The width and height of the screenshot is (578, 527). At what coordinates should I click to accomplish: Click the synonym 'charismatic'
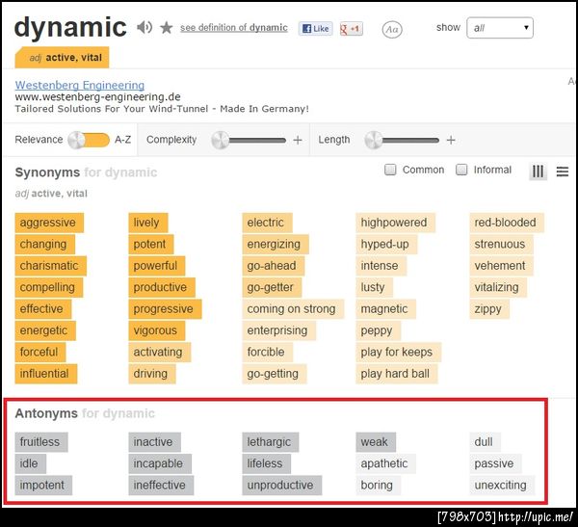pyautogui.click(x=51, y=266)
